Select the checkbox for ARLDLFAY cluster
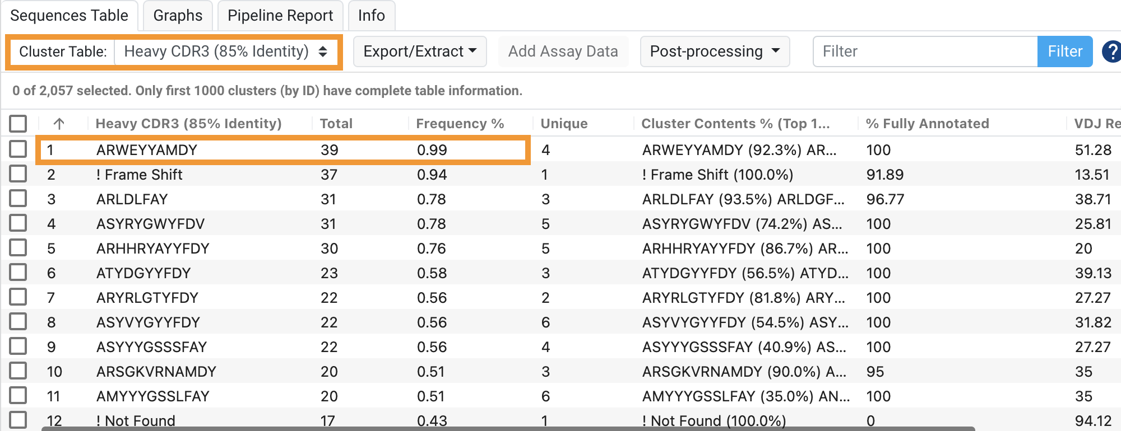 coord(18,199)
